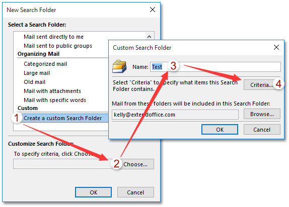Click the search folder icon beside Name
The height and width of the screenshot is (207, 289).
pos(119,66)
